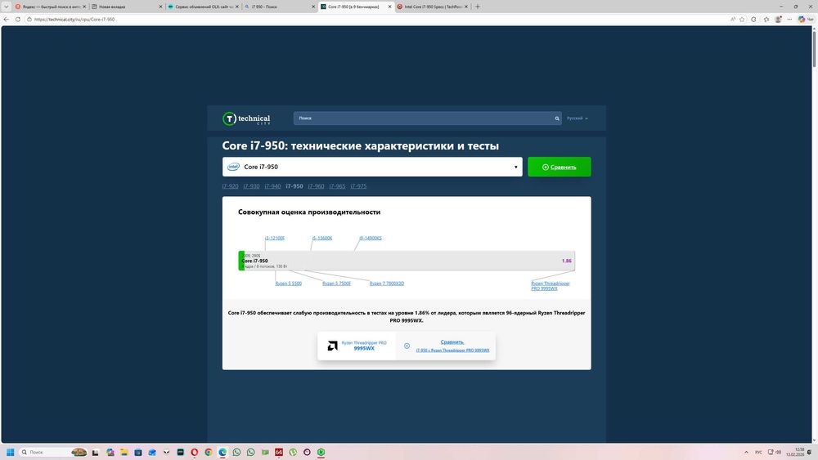Switch to the Яндекс browser tab

click(x=50, y=7)
